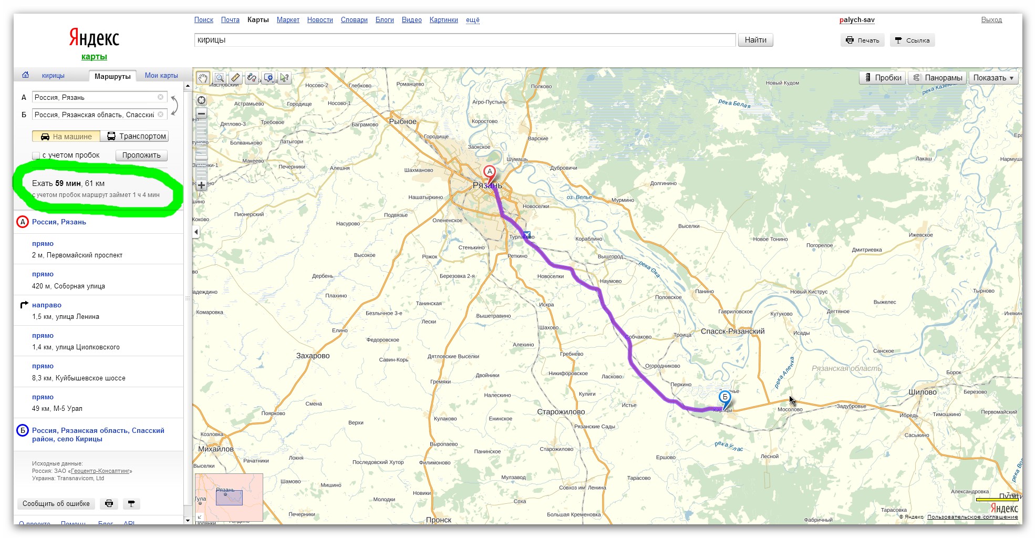The width and height of the screenshot is (1036, 538).
Task: Open Почта in top navigation
Action: click(230, 20)
